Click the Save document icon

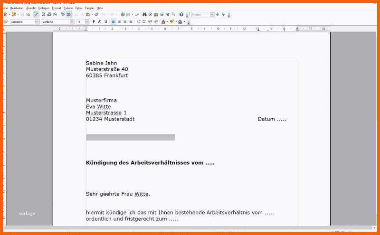pos(22,15)
